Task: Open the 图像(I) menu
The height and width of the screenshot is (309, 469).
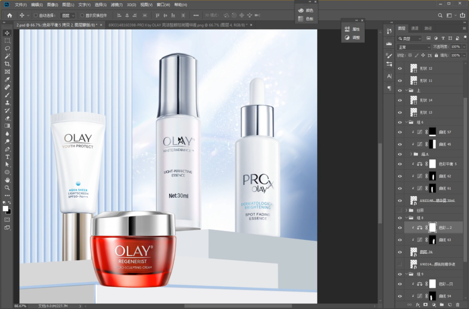Action: [x=53, y=5]
